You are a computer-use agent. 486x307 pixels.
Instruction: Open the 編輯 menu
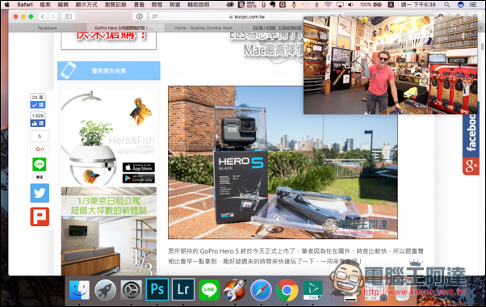tap(63, 4)
